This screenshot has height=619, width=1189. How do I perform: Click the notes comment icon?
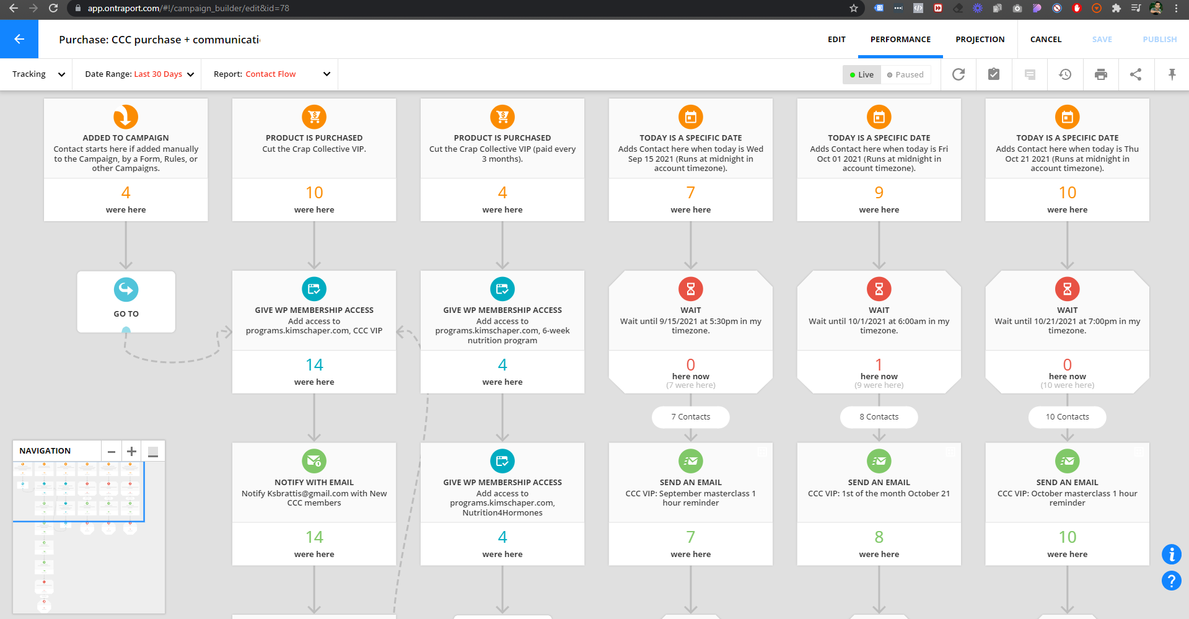click(x=1030, y=74)
